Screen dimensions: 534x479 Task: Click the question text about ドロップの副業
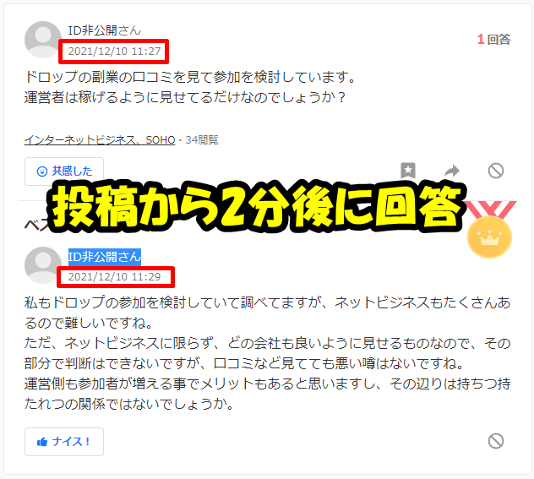[190, 87]
